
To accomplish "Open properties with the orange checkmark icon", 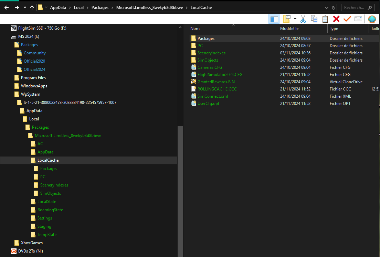I will coord(347,19).
